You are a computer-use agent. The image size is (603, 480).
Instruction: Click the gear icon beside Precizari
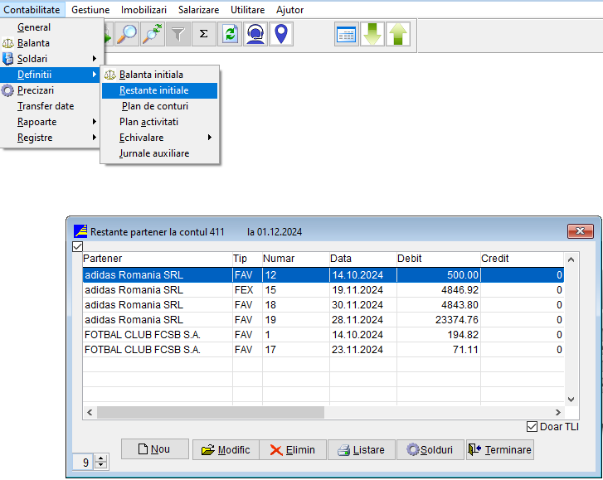(x=7, y=90)
